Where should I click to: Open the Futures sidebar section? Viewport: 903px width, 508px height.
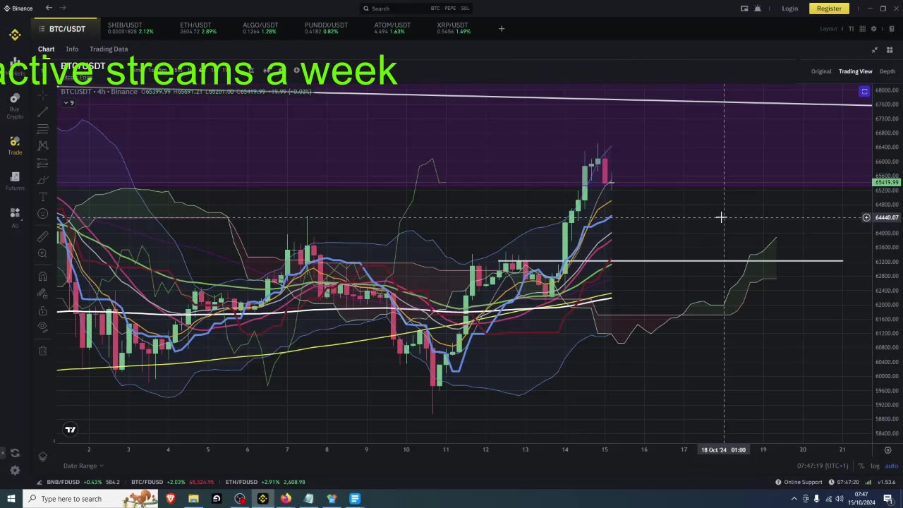[15, 181]
